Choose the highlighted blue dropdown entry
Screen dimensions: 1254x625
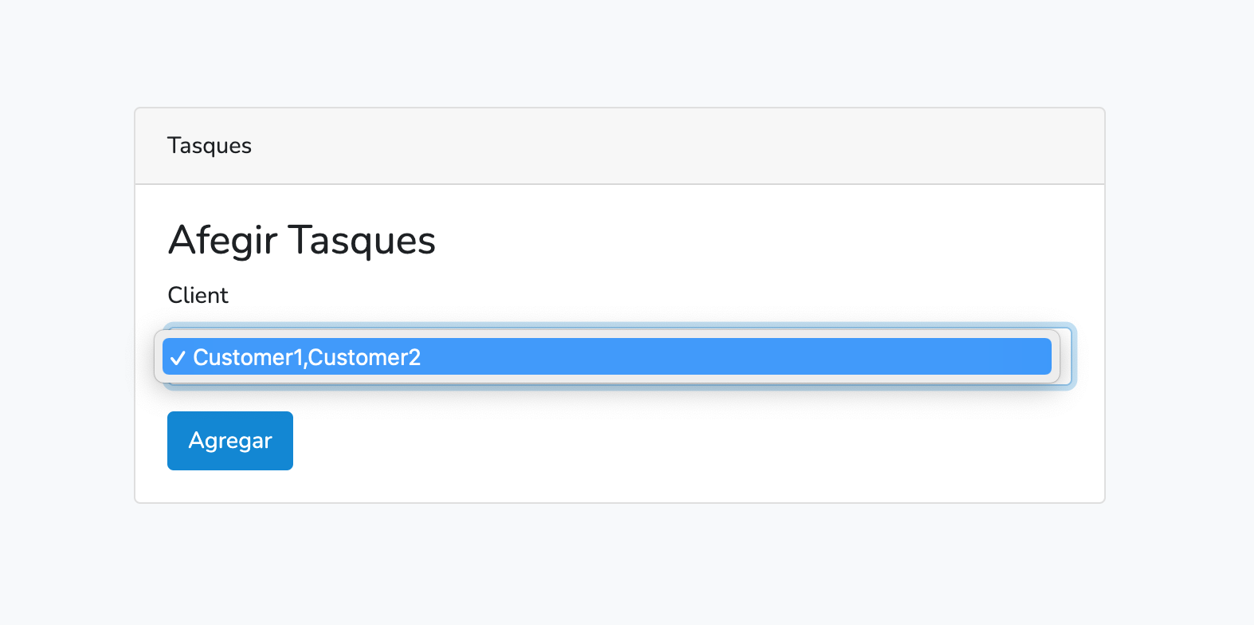(606, 356)
